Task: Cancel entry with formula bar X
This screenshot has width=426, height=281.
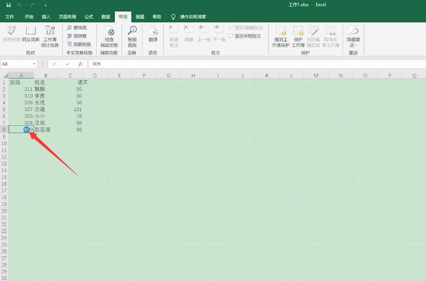Action: pyautogui.click(x=55, y=64)
